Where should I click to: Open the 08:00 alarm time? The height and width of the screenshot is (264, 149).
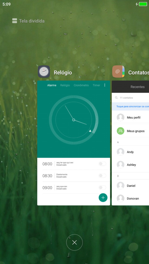pos(47,164)
